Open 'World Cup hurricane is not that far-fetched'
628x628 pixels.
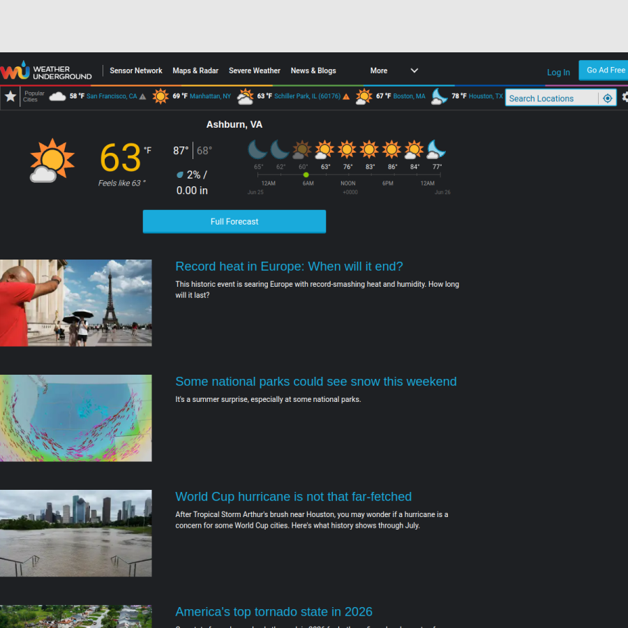pos(293,497)
